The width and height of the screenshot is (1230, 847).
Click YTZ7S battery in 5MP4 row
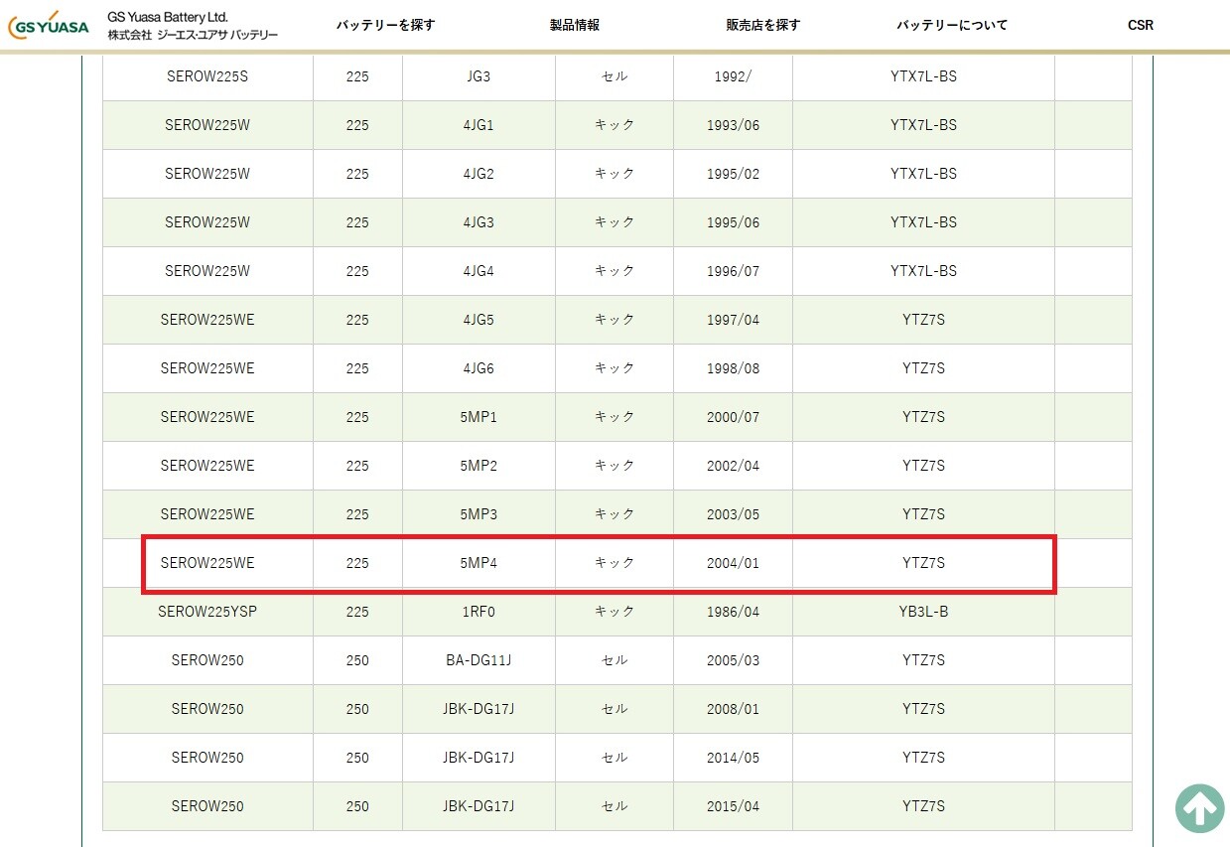coord(923,563)
